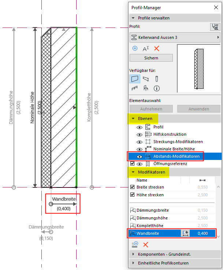Select the Dämmungshöhe modifier row
The image size is (223, 270).
pos(172,218)
